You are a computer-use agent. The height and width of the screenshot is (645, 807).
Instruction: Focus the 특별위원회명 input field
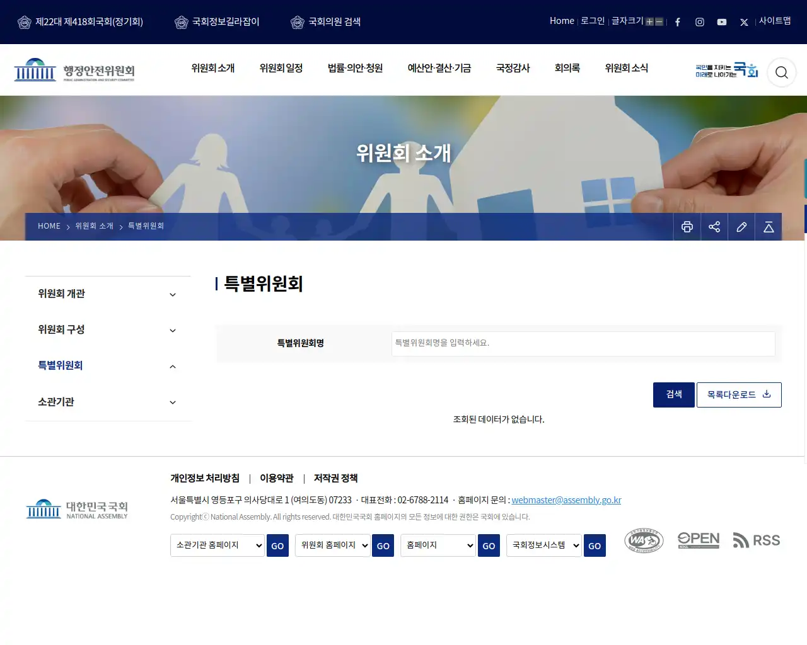coord(583,343)
